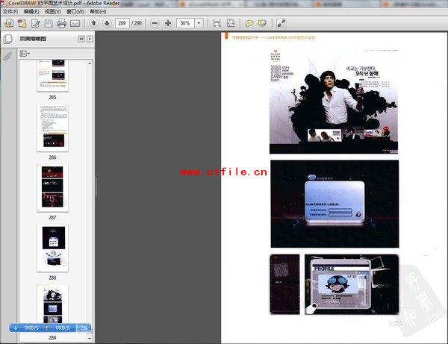Click the Print icon in toolbar
This screenshot has height=344, width=448.
(62, 23)
